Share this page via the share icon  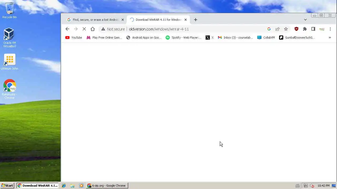click(x=277, y=29)
